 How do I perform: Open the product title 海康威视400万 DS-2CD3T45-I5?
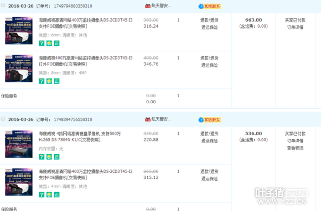[x=86, y=61]
